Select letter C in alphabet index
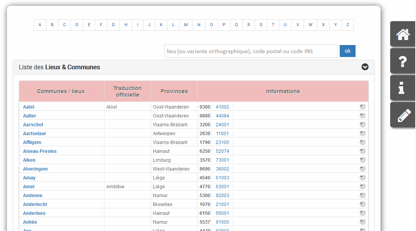Viewport: 416px width, 231px height. [x=64, y=25]
